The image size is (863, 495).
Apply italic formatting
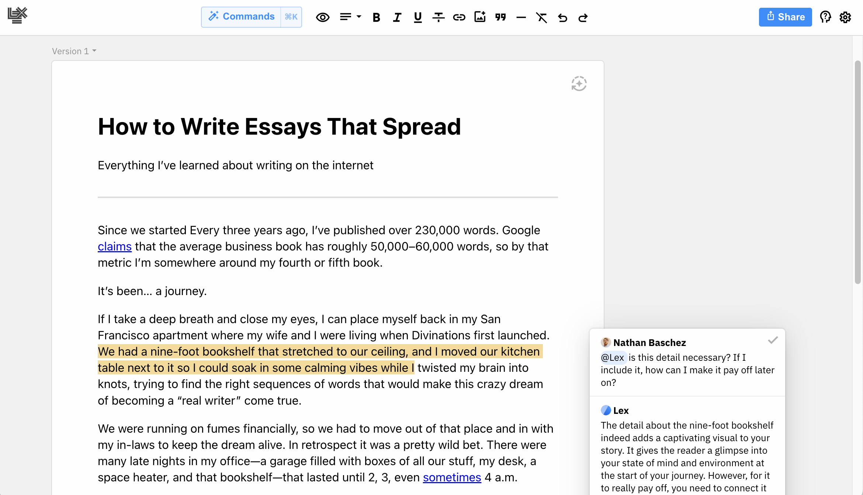point(397,17)
